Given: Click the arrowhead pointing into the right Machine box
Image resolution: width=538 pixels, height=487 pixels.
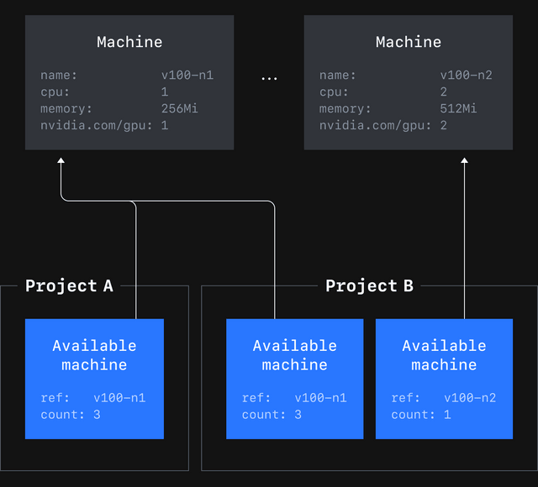Looking at the screenshot, I should click(x=464, y=161).
